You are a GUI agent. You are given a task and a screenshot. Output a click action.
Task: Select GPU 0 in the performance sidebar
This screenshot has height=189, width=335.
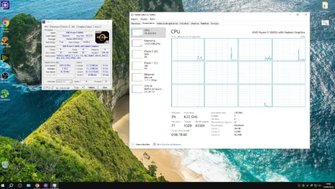click(148, 89)
